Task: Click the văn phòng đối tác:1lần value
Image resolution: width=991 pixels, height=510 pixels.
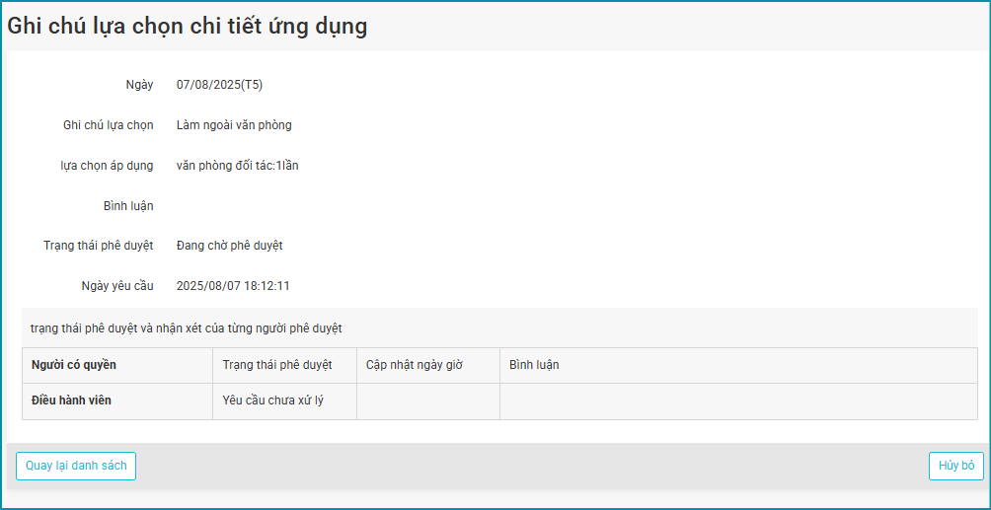Action: coord(237,166)
